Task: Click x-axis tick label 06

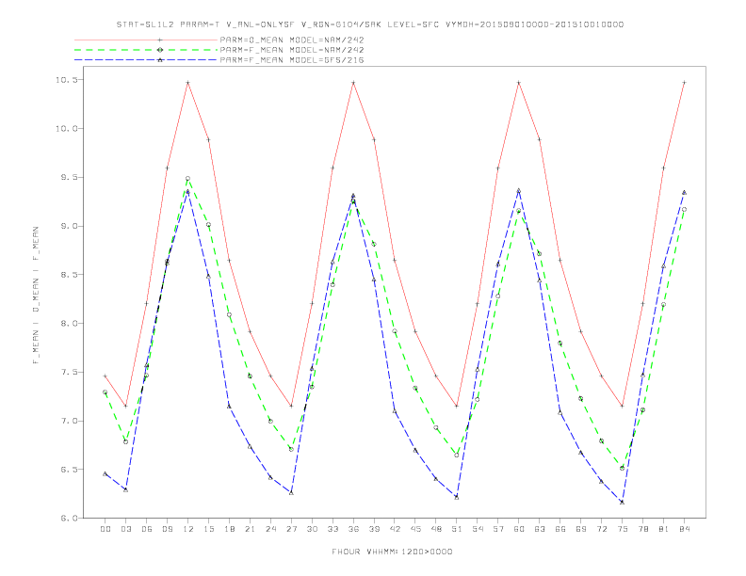Action: click(147, 529)
